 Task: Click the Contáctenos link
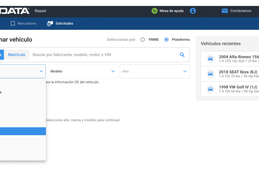(x=241, y=11)
